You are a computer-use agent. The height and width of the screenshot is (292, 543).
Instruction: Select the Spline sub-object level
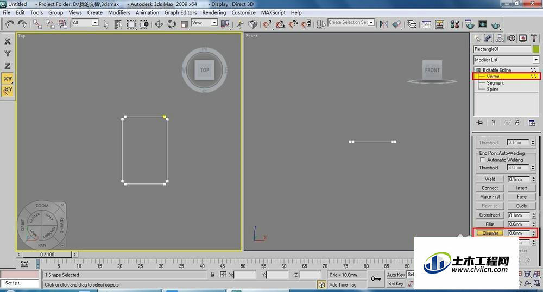[493, 89]
